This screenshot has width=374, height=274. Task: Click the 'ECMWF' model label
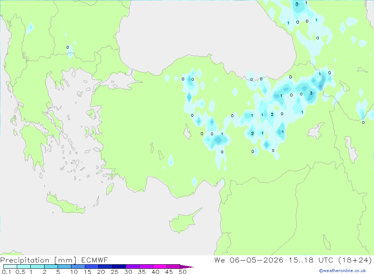pyautogui.click(x=95, y=260)
